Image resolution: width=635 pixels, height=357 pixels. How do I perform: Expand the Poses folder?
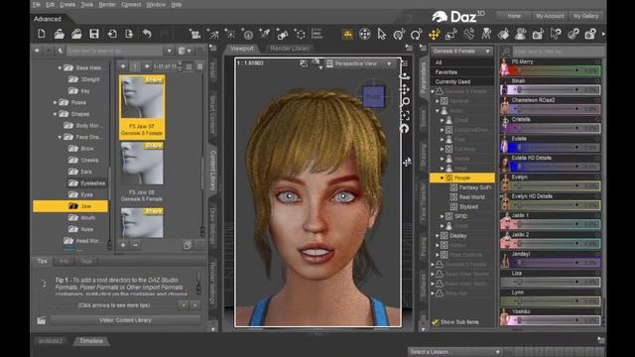pos(56,103)
